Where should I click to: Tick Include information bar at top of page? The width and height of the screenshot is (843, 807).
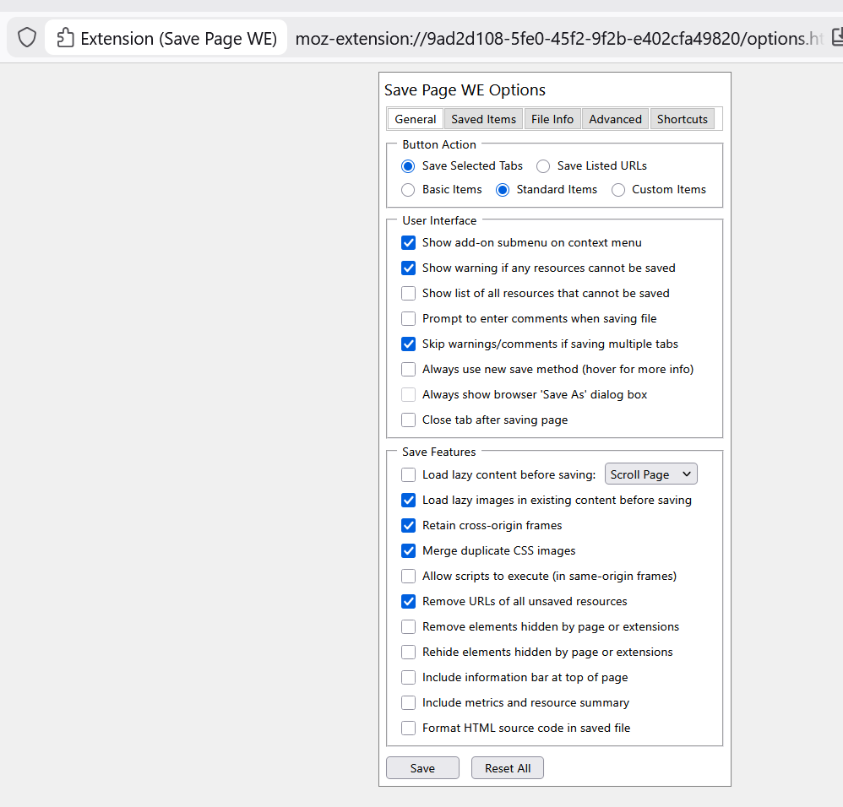point(409,678)
